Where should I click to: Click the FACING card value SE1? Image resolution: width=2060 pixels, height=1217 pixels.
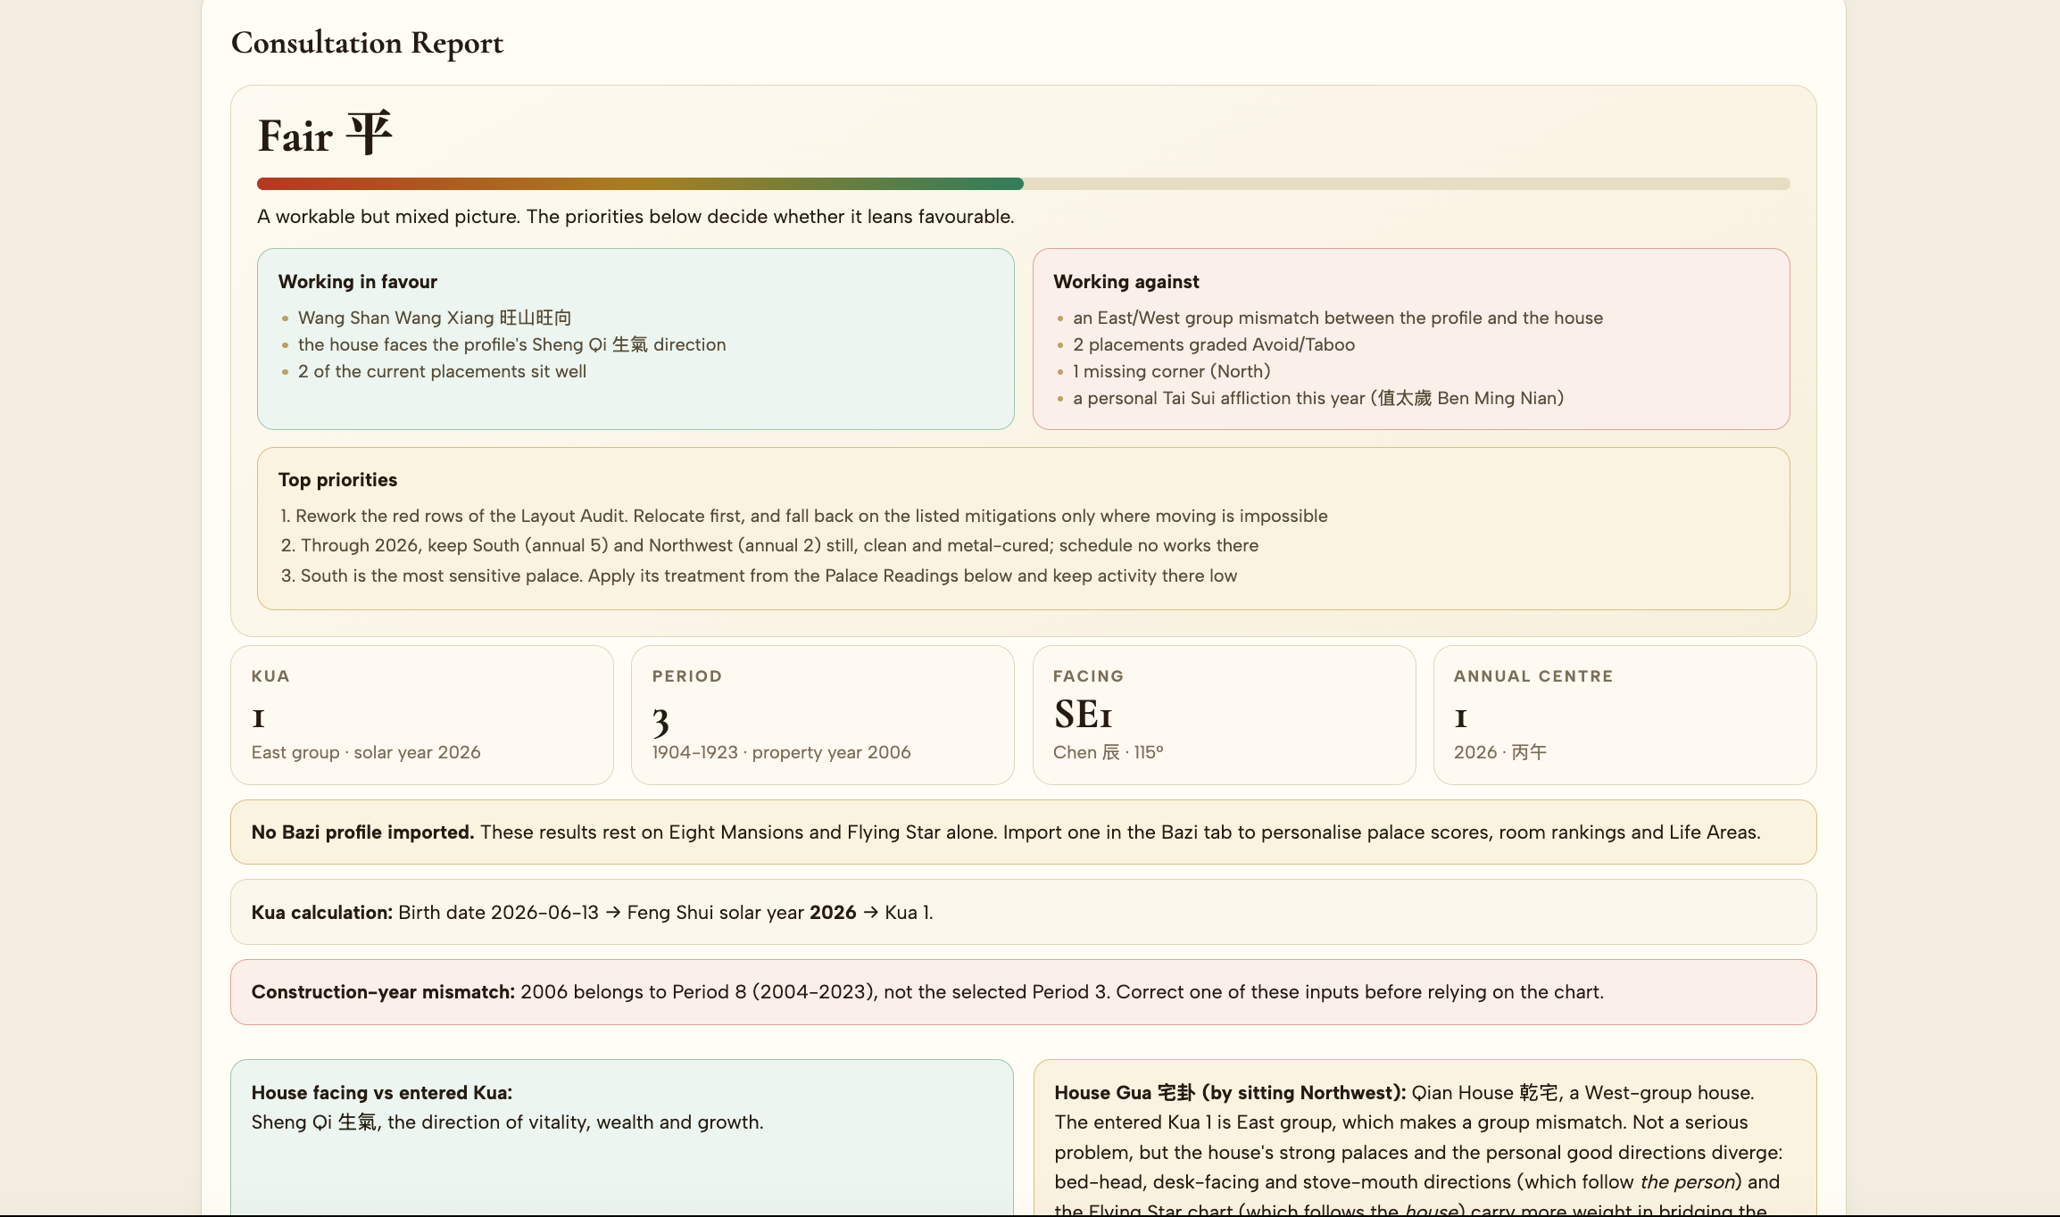pyautogui.click(x=1083, y=715)
